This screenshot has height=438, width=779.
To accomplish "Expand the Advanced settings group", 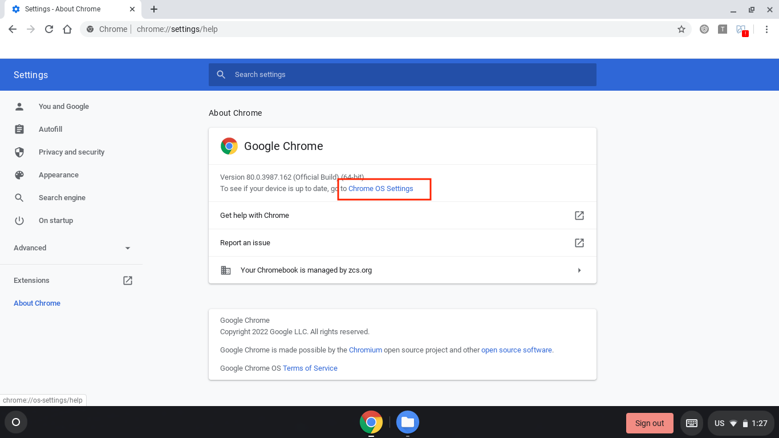I will (71, 248).
